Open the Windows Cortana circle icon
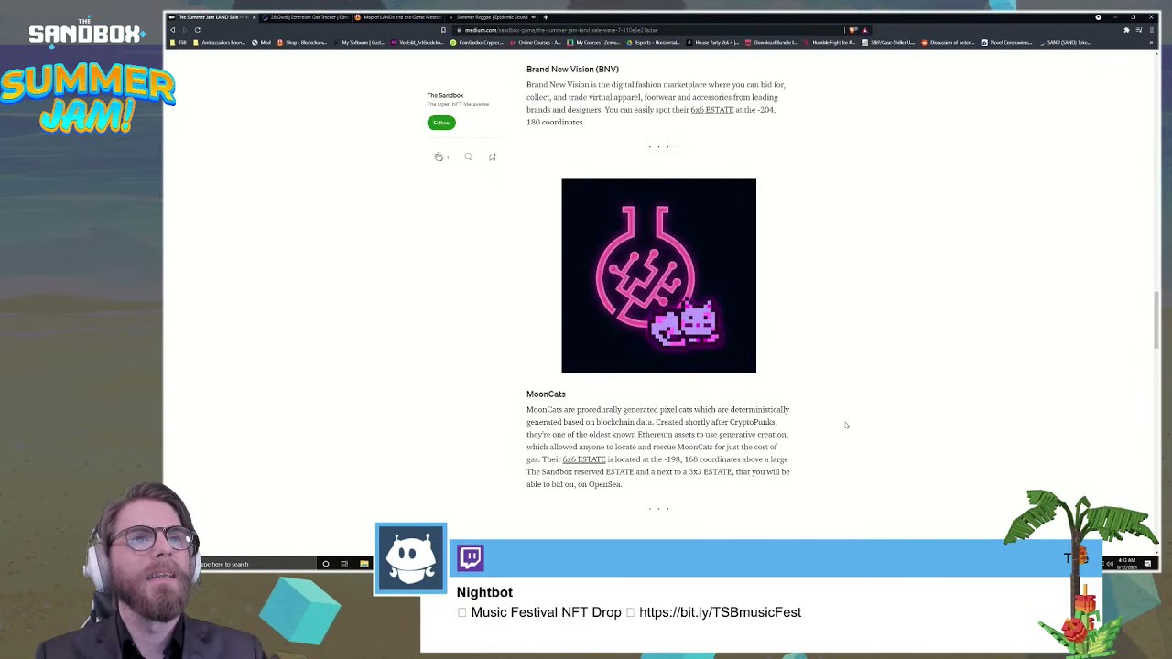 (326, 564)
